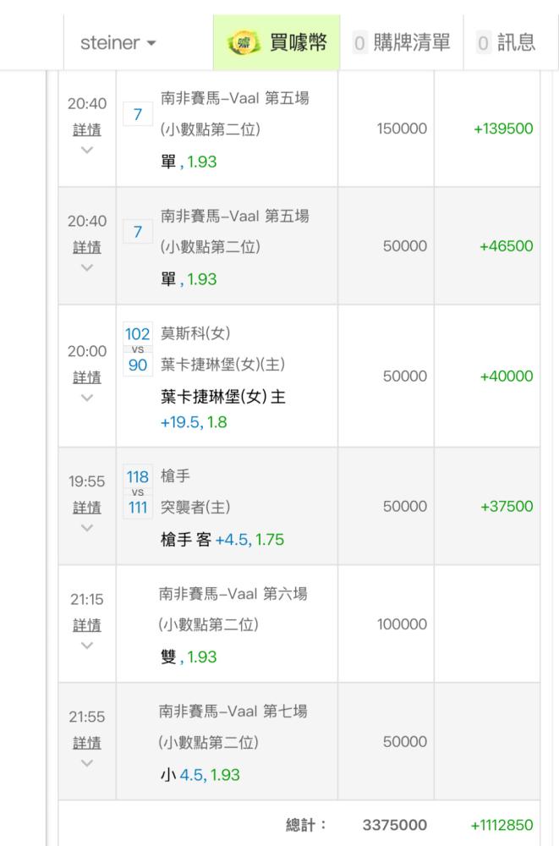This screenshot has height=846, width=559.
Task: Open the 購牌清單 tab
Action: point(412,43)
